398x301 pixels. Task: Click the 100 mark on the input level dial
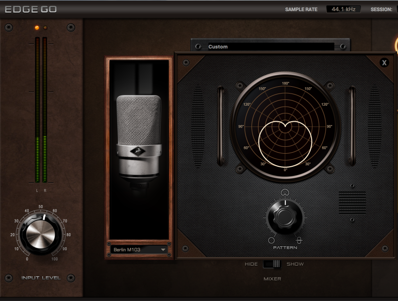[x=54, y=259]
